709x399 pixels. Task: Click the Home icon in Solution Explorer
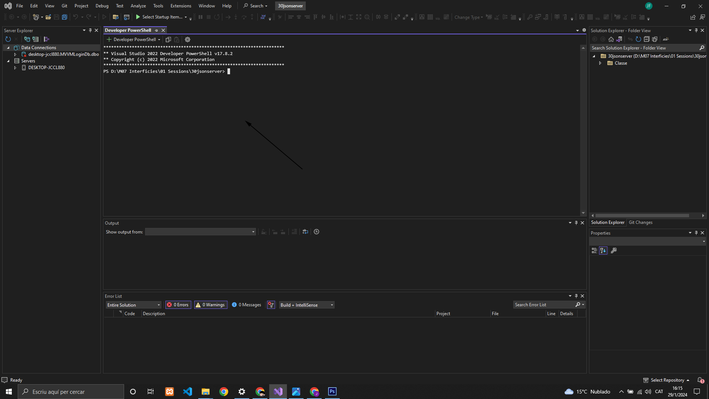pyautogui.click(x=611, y=39)
